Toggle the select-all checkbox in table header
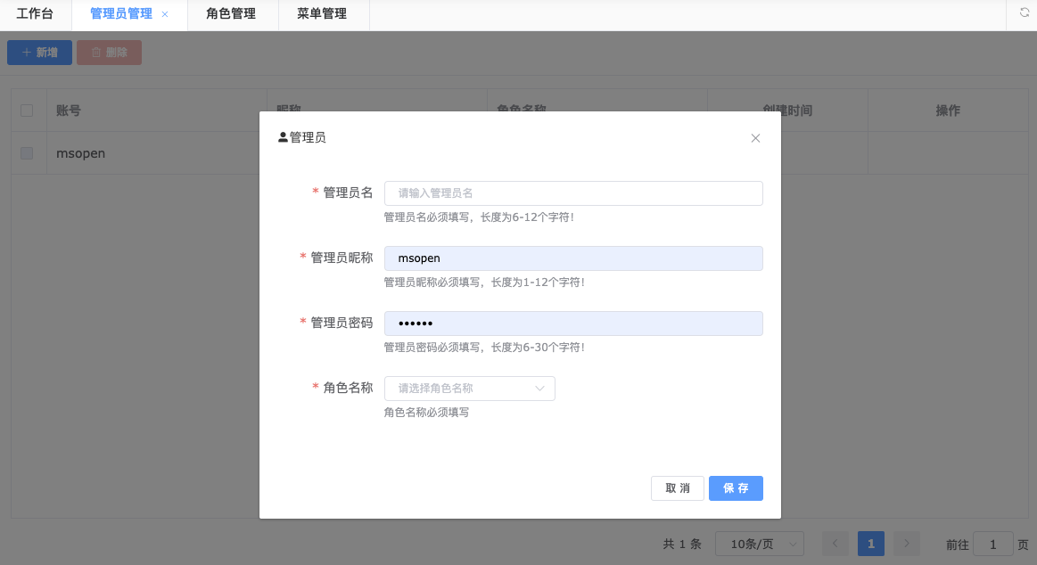This screenshot has width=1037, height=565. 27,111
